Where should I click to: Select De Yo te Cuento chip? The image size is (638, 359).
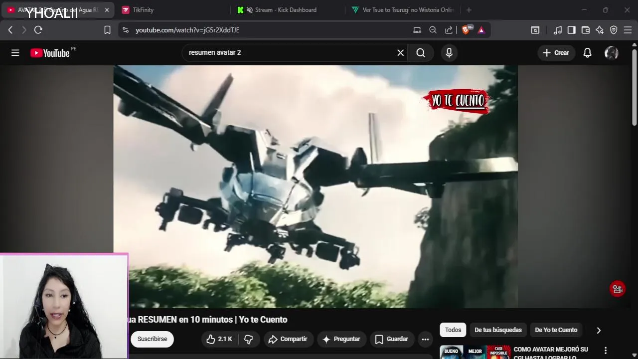(556, 330)
